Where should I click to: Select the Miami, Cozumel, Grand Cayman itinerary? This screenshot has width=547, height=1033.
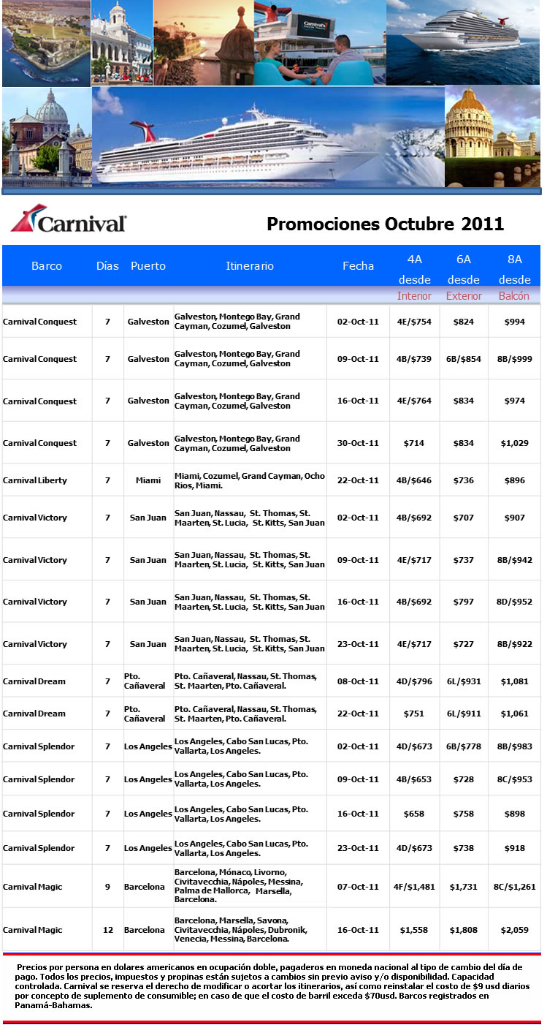(250, 480)
